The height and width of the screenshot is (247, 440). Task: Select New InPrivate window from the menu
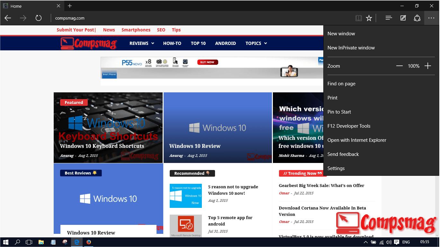(x=351, y=47)
